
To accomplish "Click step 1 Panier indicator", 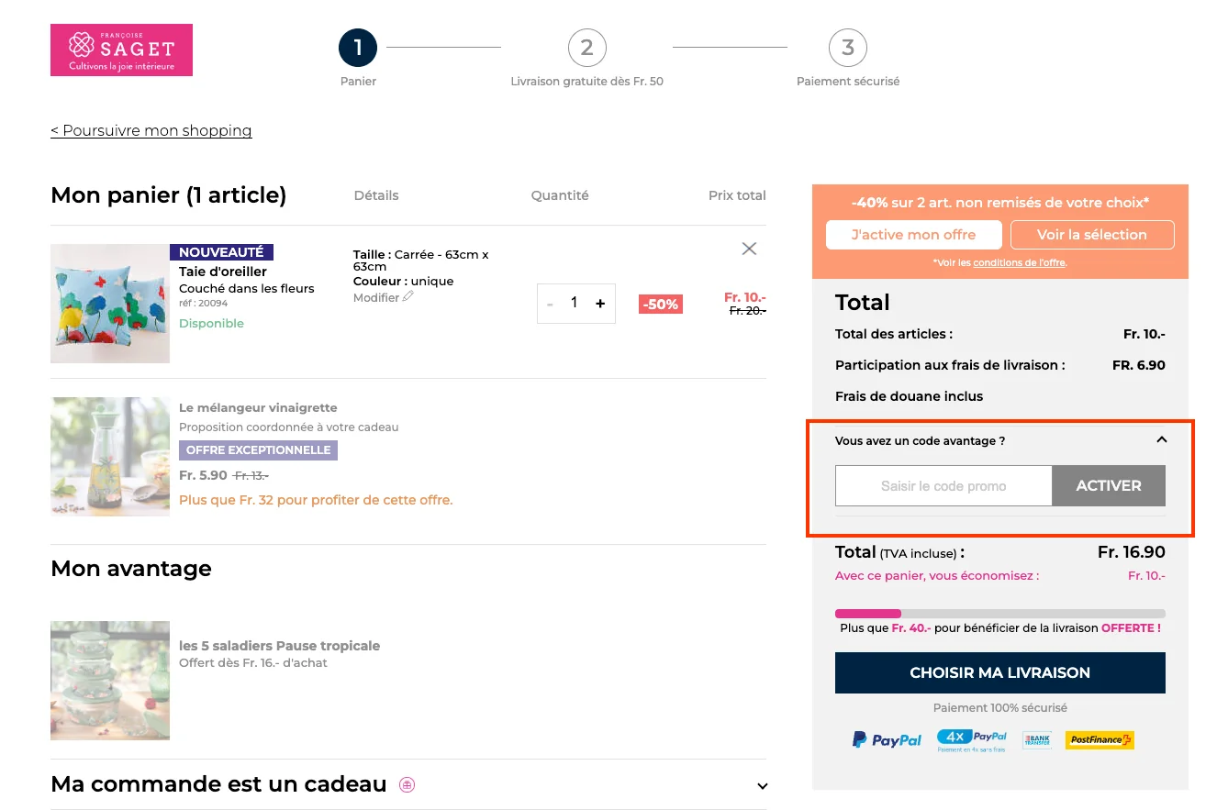I will pos(357,48).
